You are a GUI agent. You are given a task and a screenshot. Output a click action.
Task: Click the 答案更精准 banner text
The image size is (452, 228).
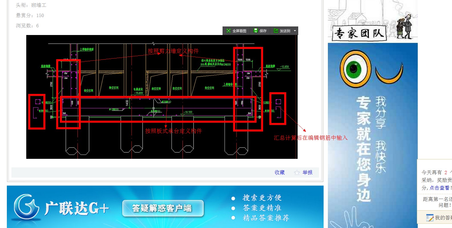click(x=262, y=208)
